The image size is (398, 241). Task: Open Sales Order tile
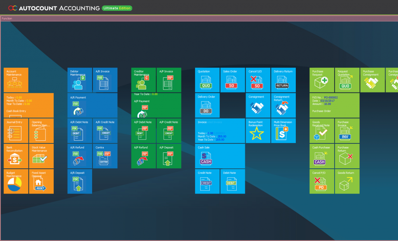click(232, 80)
